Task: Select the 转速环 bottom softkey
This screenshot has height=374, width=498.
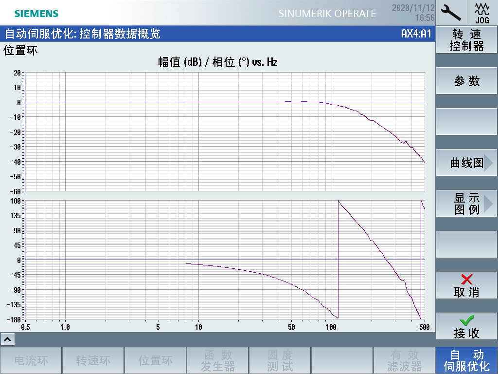Action: point(93,360)
